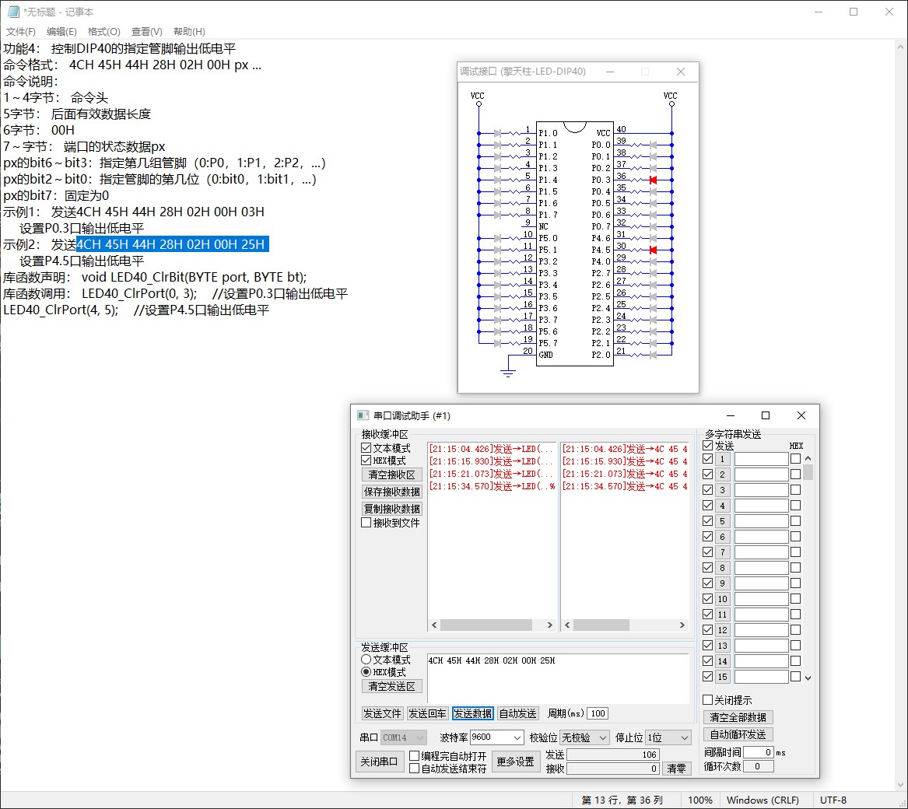Viewport: 908px width, 809px height.
Task: Click the red LED at pin 30 P4.5
Action: tap(654, 250)
